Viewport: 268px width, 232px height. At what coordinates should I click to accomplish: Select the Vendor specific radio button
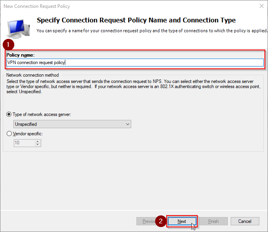point(9,133)
